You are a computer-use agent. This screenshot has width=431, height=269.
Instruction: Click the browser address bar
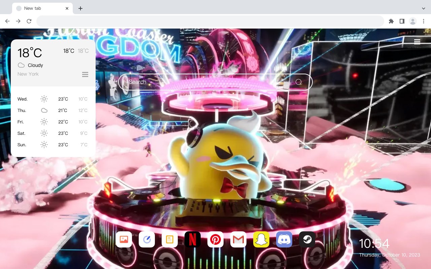point(210,21)
